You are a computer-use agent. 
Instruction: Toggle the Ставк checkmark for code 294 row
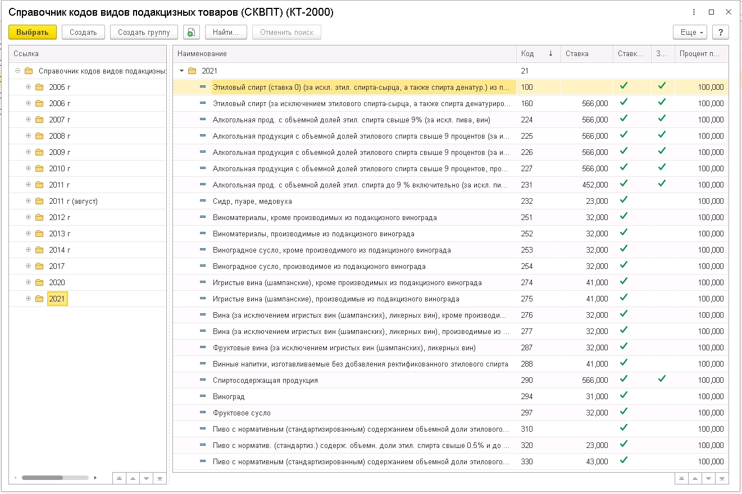click(x=623, y=395)
